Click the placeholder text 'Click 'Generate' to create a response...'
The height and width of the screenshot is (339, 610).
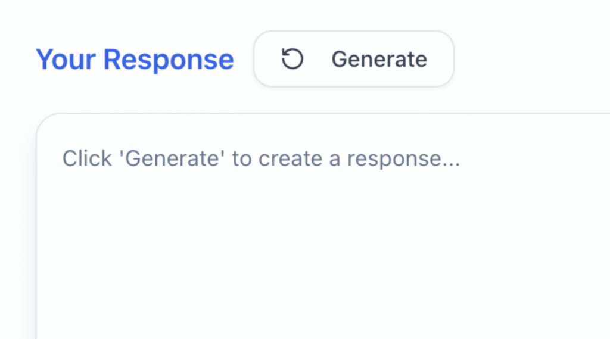click(261, 159)
